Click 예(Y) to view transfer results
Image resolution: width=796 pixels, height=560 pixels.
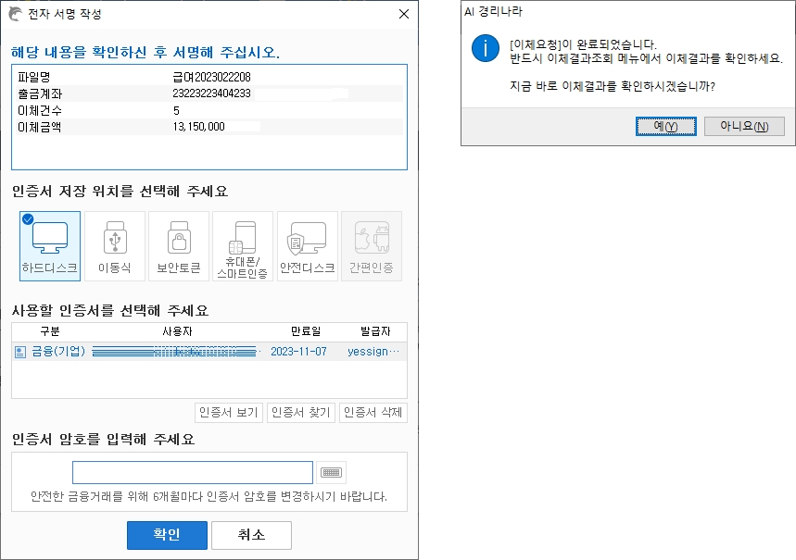(665, 126)
